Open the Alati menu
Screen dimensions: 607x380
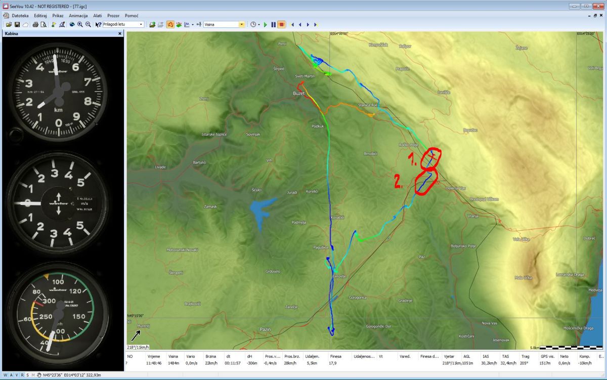pos(98,16)
